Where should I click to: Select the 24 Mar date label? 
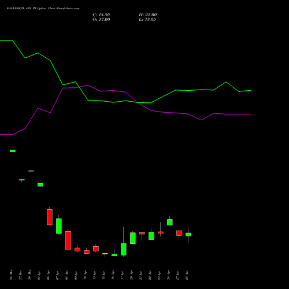coord(11,275)
